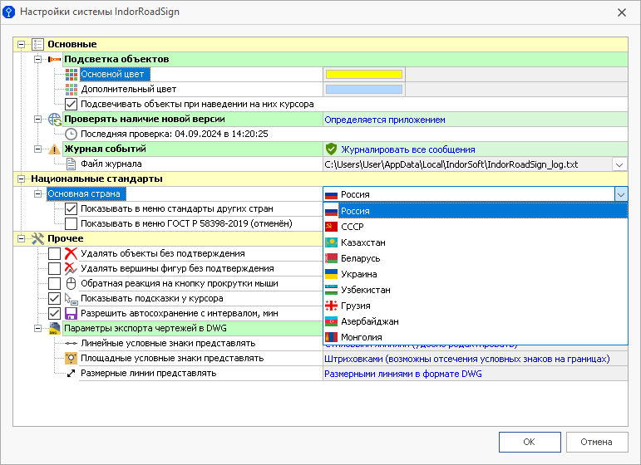This screenshot has width=641, height=465.
Task: Click the area symbol icon for Площадные условные знаки
Action: (71, 358)
